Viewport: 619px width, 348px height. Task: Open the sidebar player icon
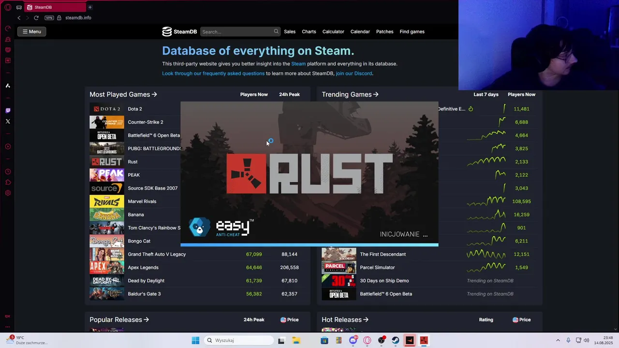[x=8, y=146]
